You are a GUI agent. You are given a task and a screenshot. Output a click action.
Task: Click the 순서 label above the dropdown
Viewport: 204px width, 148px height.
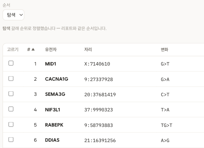pos(6,5)
